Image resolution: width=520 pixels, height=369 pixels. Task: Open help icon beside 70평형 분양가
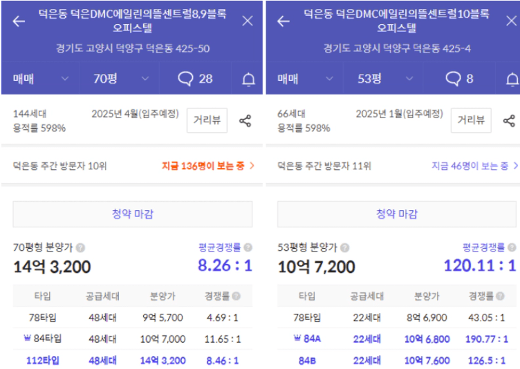[81, 247]
